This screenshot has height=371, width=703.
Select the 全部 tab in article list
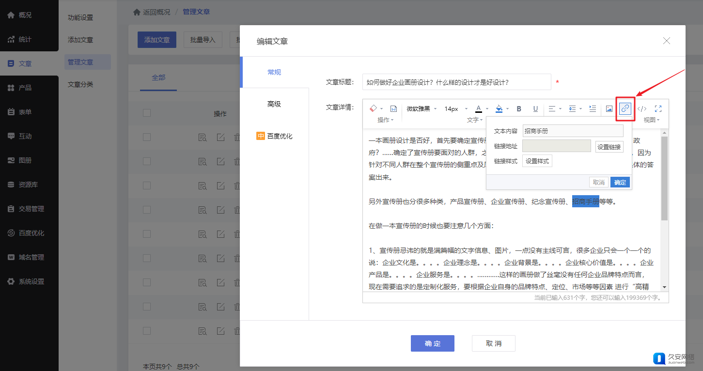pos(158,77)
